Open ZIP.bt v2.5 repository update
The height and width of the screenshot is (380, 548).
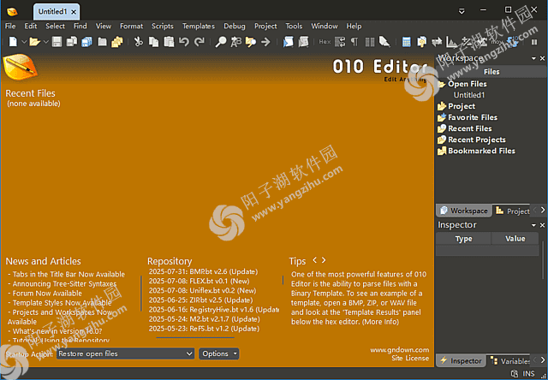coord(200,300)
